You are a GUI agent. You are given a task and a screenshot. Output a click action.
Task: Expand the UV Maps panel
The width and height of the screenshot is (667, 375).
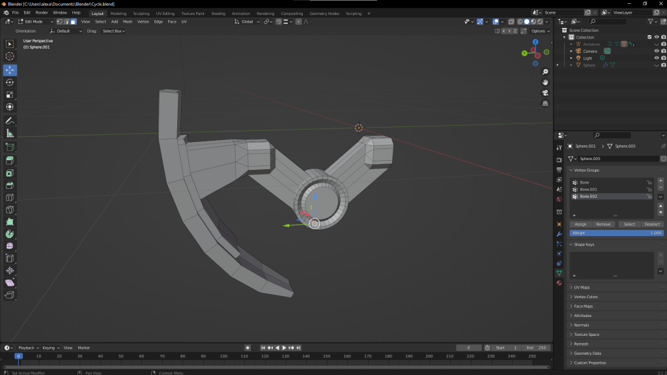point(582,287)
